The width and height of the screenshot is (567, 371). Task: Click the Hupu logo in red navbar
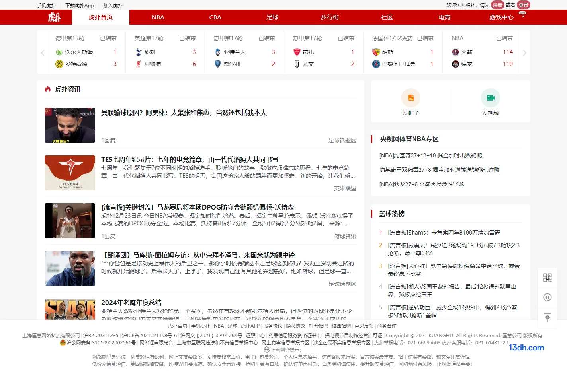click(x=54, y=17)
